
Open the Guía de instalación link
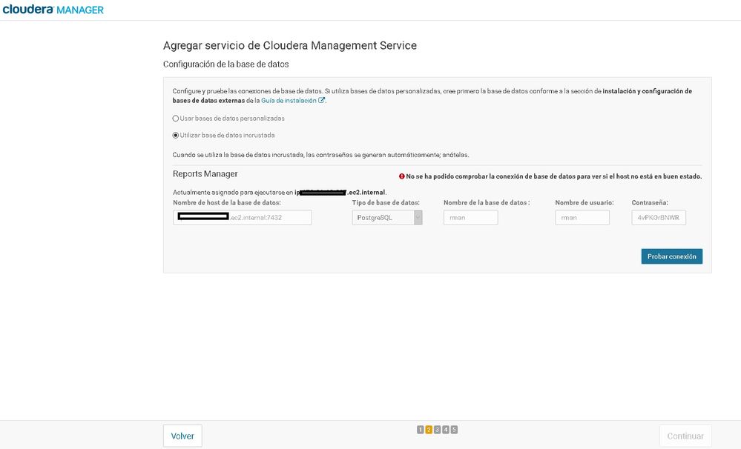pos(289,101)
